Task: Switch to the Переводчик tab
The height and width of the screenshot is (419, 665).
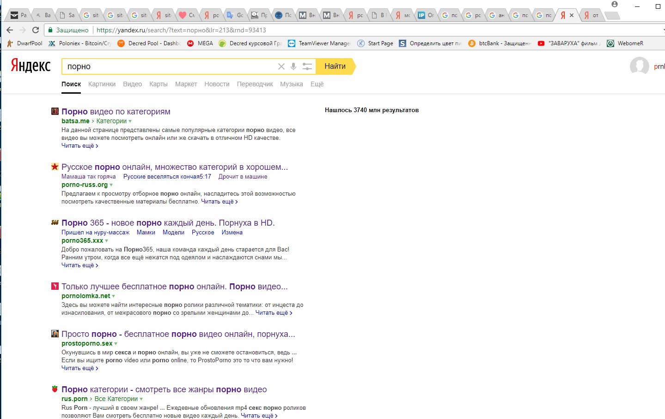Action: click(255, 84)
